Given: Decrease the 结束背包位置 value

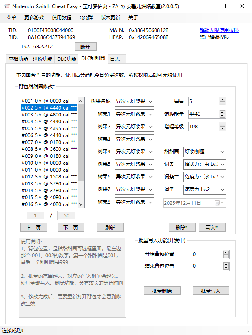Looking at the screenshot, I should click(x=226, y=268).
